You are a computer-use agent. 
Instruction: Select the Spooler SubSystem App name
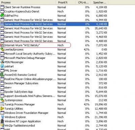[19, 92]
